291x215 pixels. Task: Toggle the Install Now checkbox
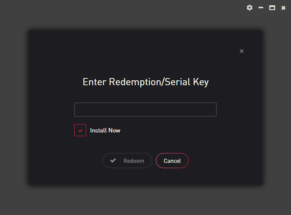click(x=80, y=130)
